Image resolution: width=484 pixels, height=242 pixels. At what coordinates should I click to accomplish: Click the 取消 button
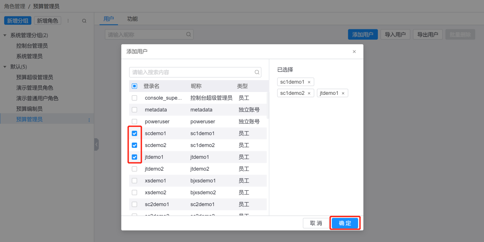point(316,223)
